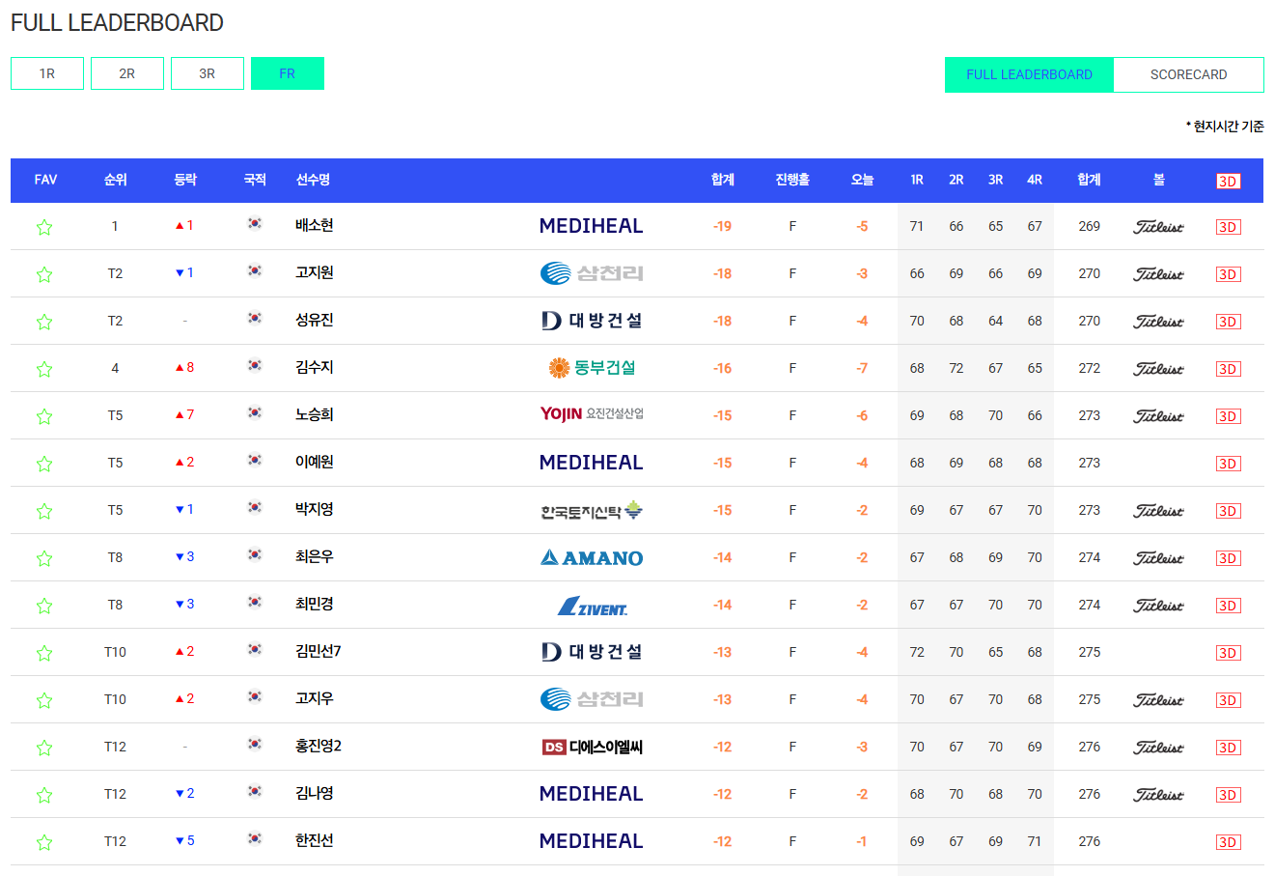The width and height of the screenshot is (1275, 876).
Task: Switch to 2R round tab
Action: pyautogui.click(x=127, y=73)
